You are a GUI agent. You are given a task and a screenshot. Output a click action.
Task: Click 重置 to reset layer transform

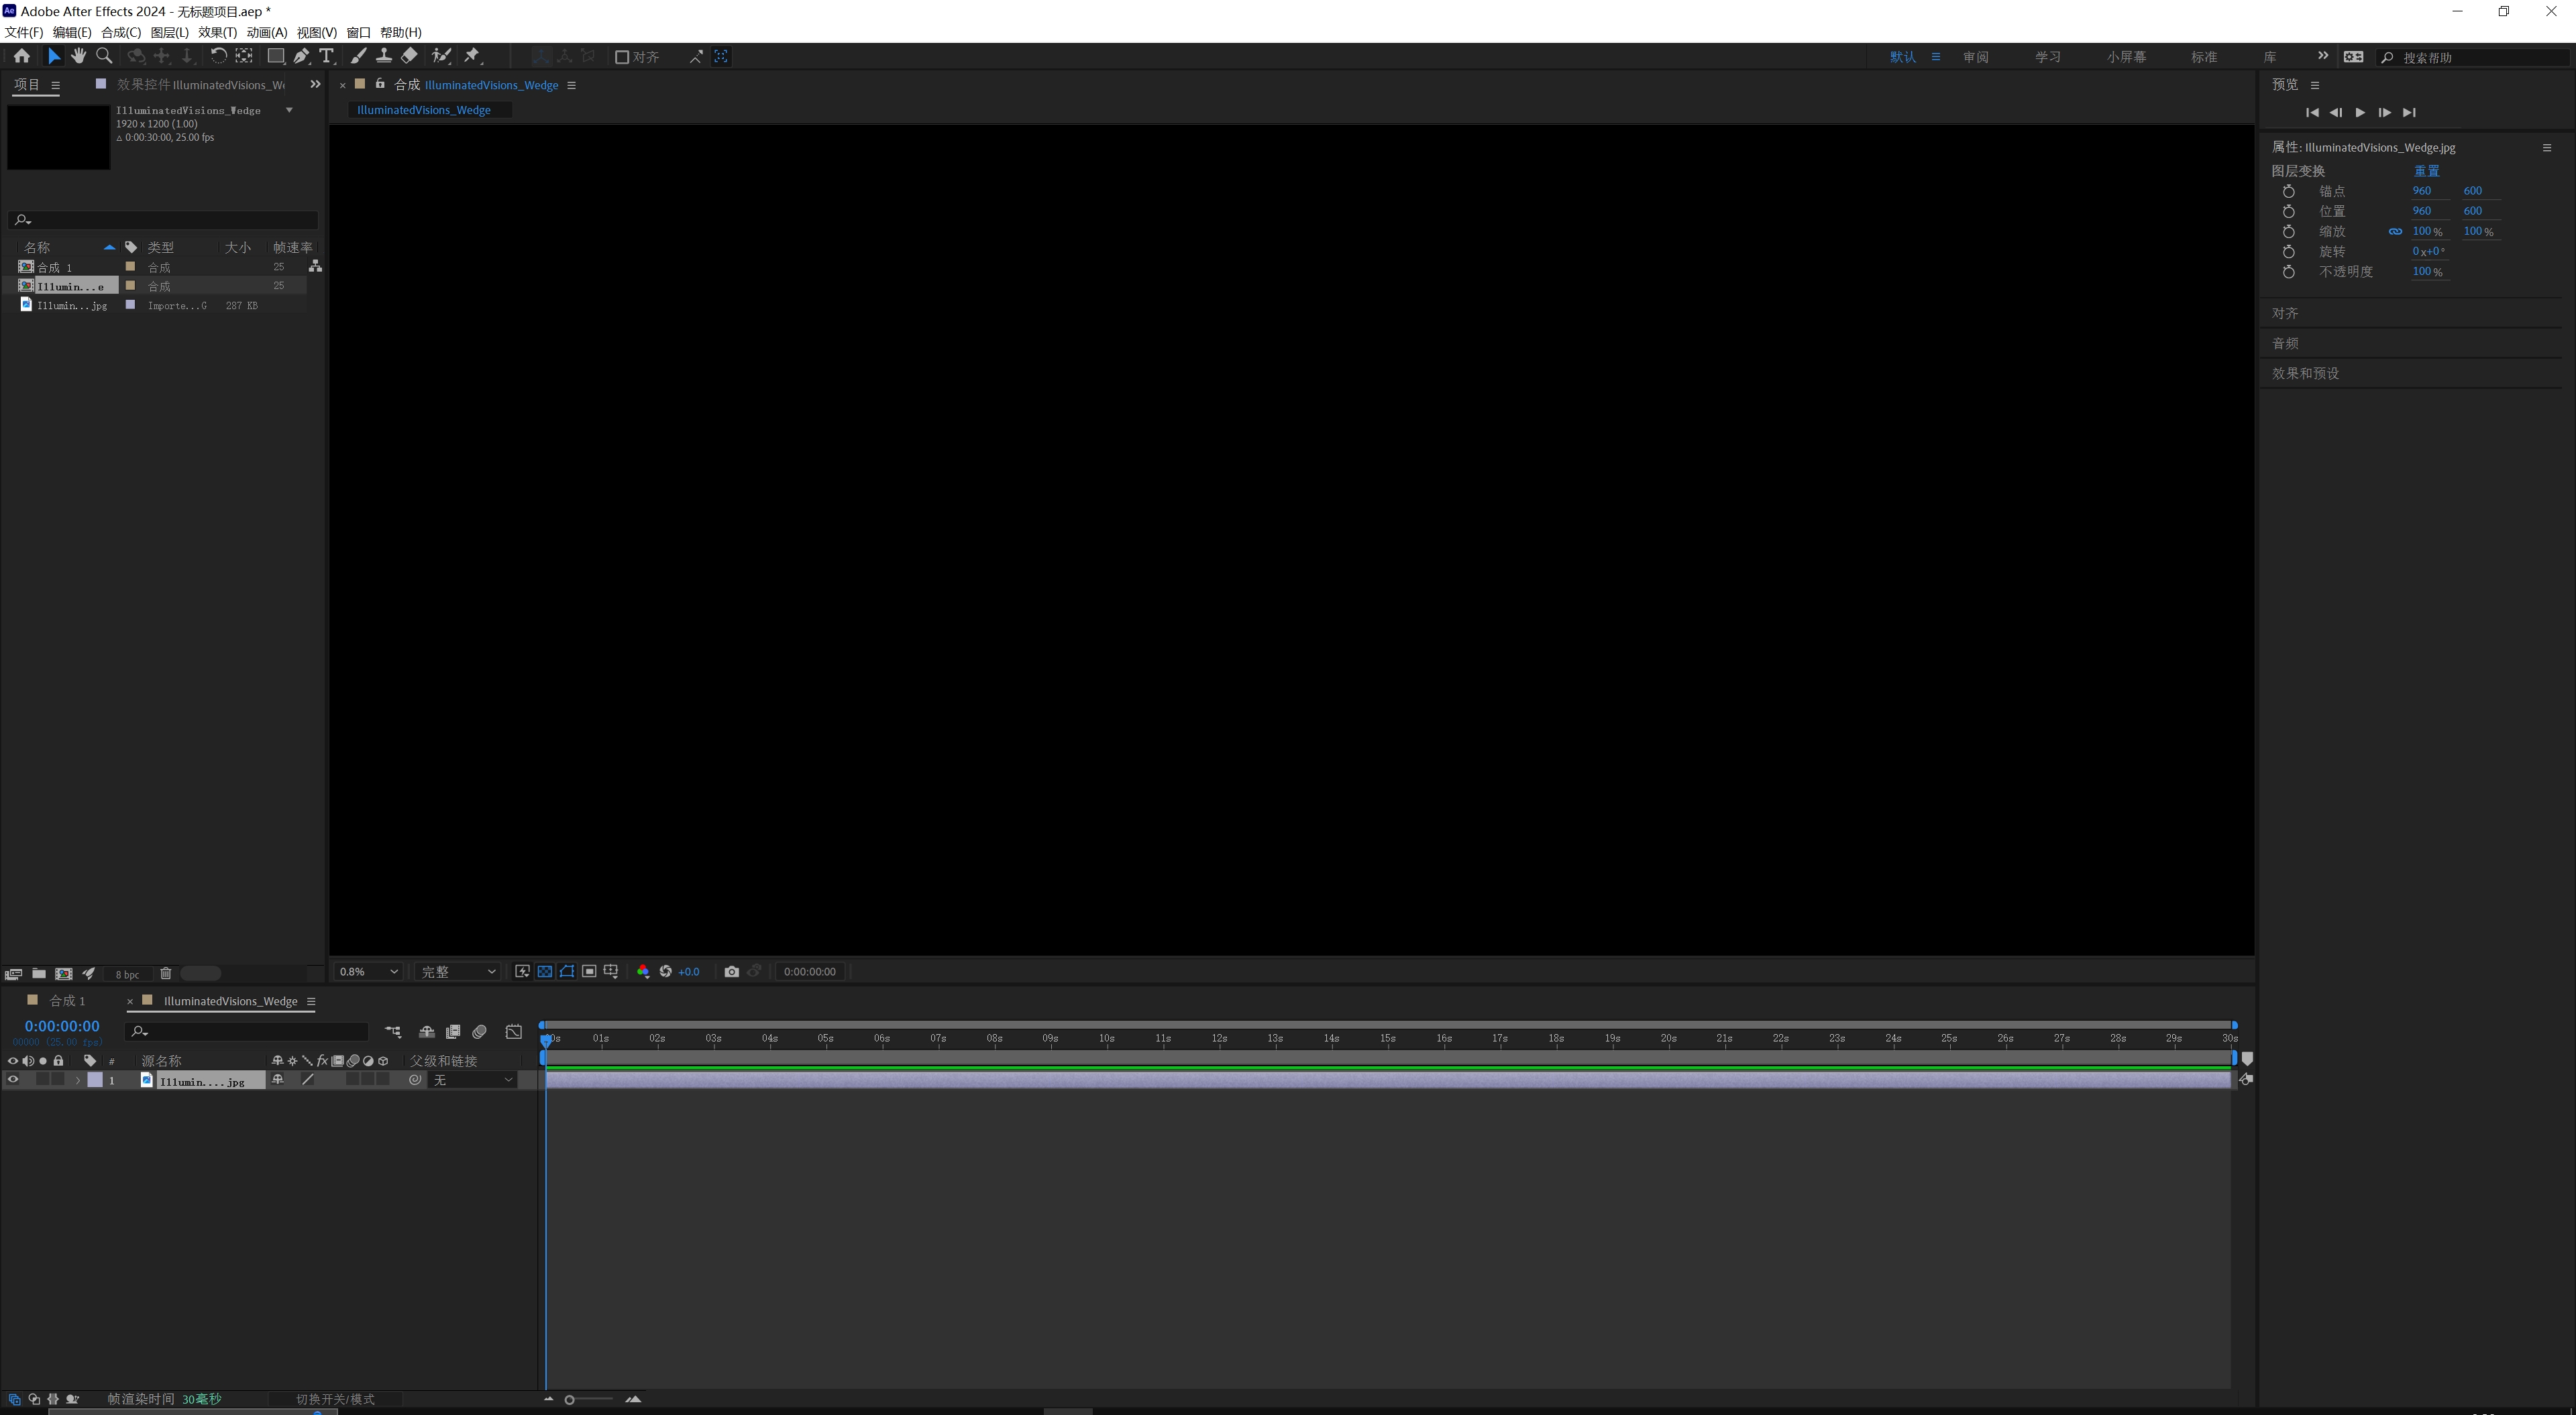pos(2427,170)
